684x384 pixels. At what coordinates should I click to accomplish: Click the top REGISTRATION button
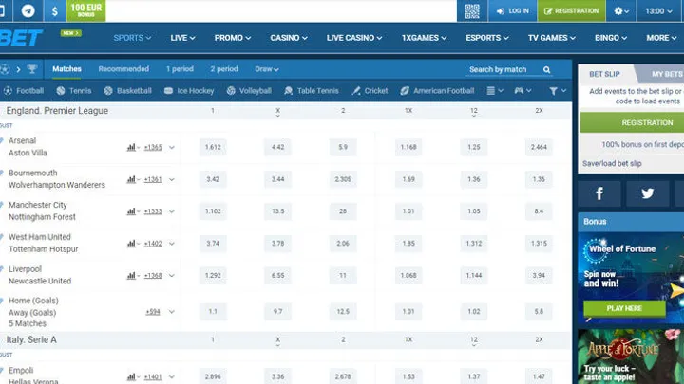point(572,10)
